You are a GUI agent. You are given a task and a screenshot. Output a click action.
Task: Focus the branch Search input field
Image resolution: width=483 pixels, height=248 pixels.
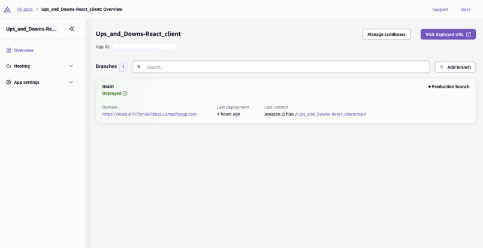(280, 67)
